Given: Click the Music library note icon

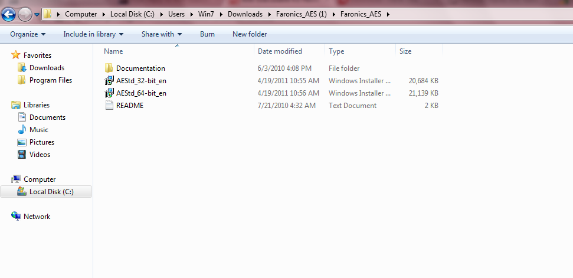Looking at the screenshot, I should tap(22, 130).
